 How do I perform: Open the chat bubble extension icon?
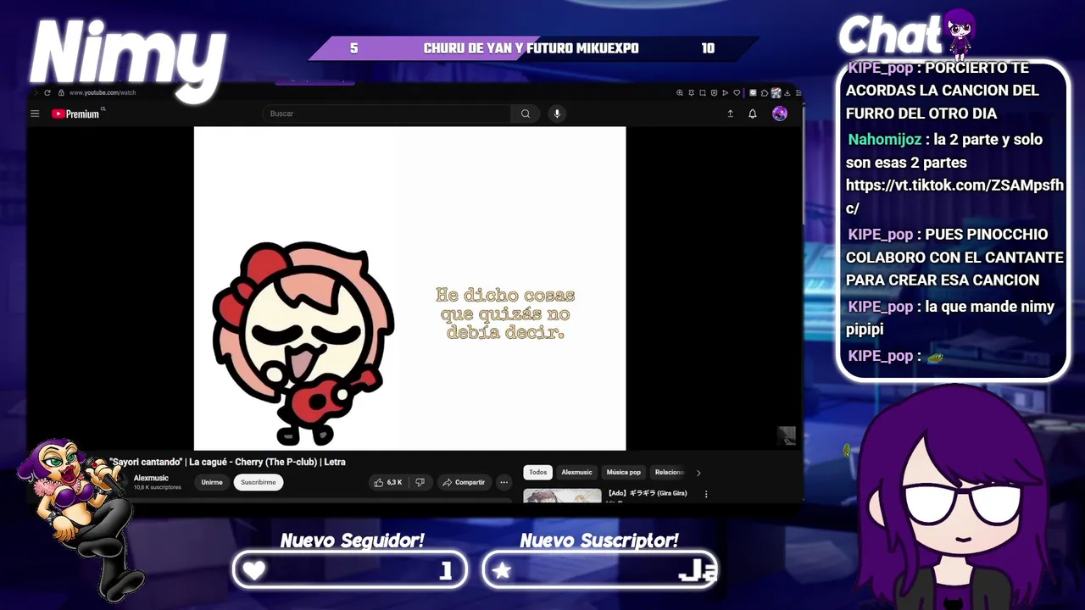click(x=753, y=93)
